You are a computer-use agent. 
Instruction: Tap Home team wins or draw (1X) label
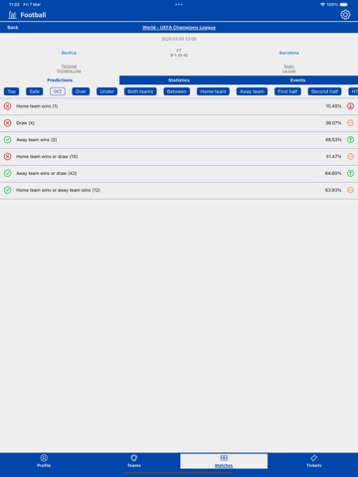click(x=47, y=156)
